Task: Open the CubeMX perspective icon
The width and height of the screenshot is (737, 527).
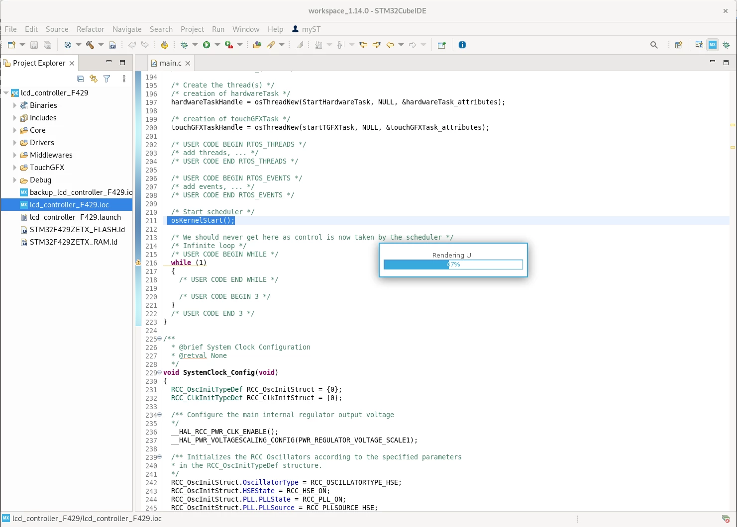Action: point(713,45)
